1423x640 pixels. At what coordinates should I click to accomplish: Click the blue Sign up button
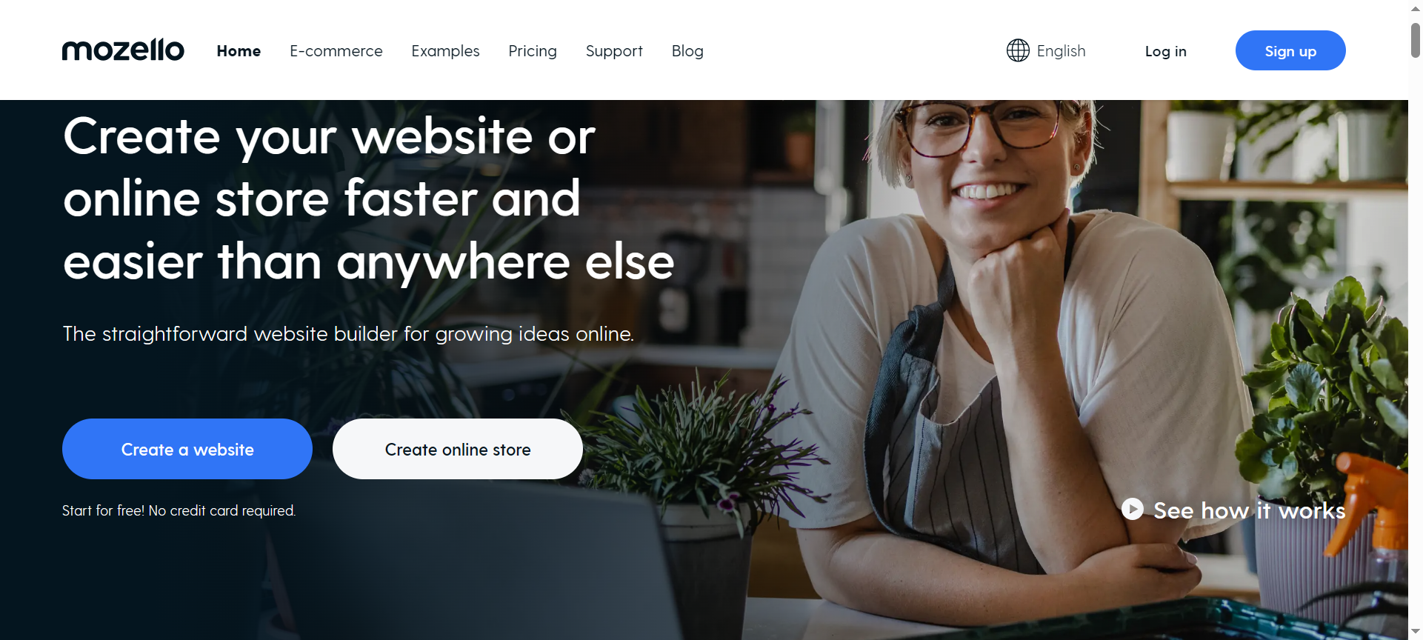1290,50
